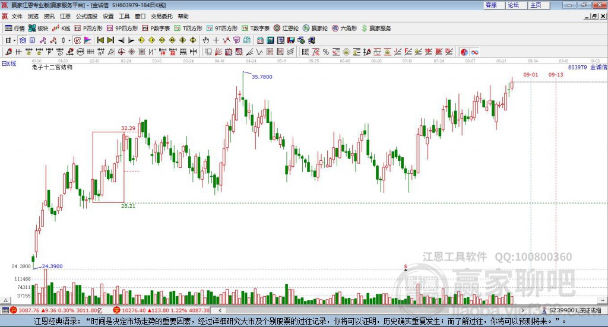Viewport: 608px width, 327px height.
Task: Open the 文件 menu
Action: [x=17, y=16]
